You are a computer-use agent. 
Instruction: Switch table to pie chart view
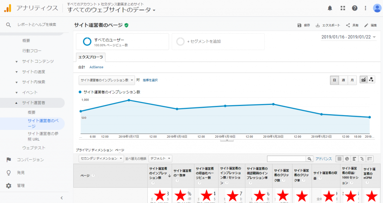click(x=347, y=159)
